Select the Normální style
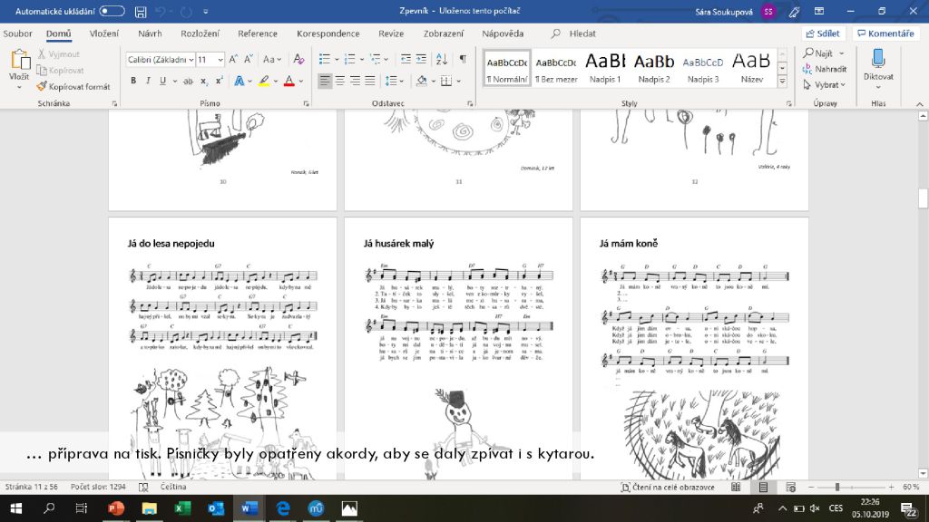Viewport: 929px width, 522px height. point(506,69)
